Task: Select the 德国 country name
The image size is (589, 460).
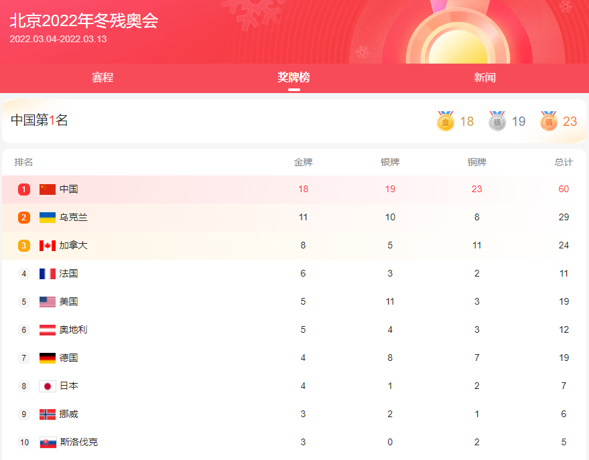Action: point(68,358)
